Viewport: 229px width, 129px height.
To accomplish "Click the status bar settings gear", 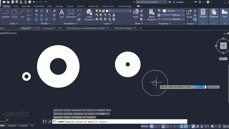I will click(212, 126).
